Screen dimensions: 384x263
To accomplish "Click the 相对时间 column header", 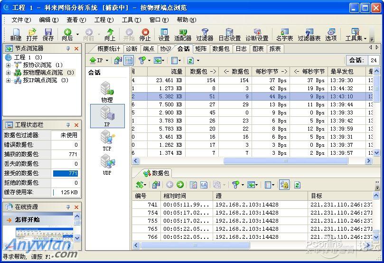I will tap(187, 196).
